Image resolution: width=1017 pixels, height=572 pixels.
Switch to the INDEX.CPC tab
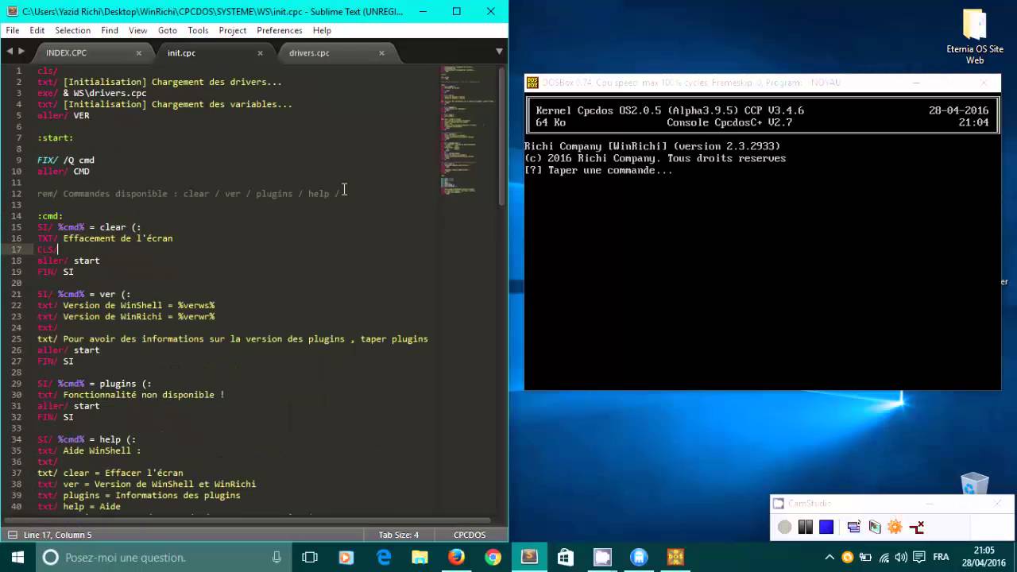point(89,53)
